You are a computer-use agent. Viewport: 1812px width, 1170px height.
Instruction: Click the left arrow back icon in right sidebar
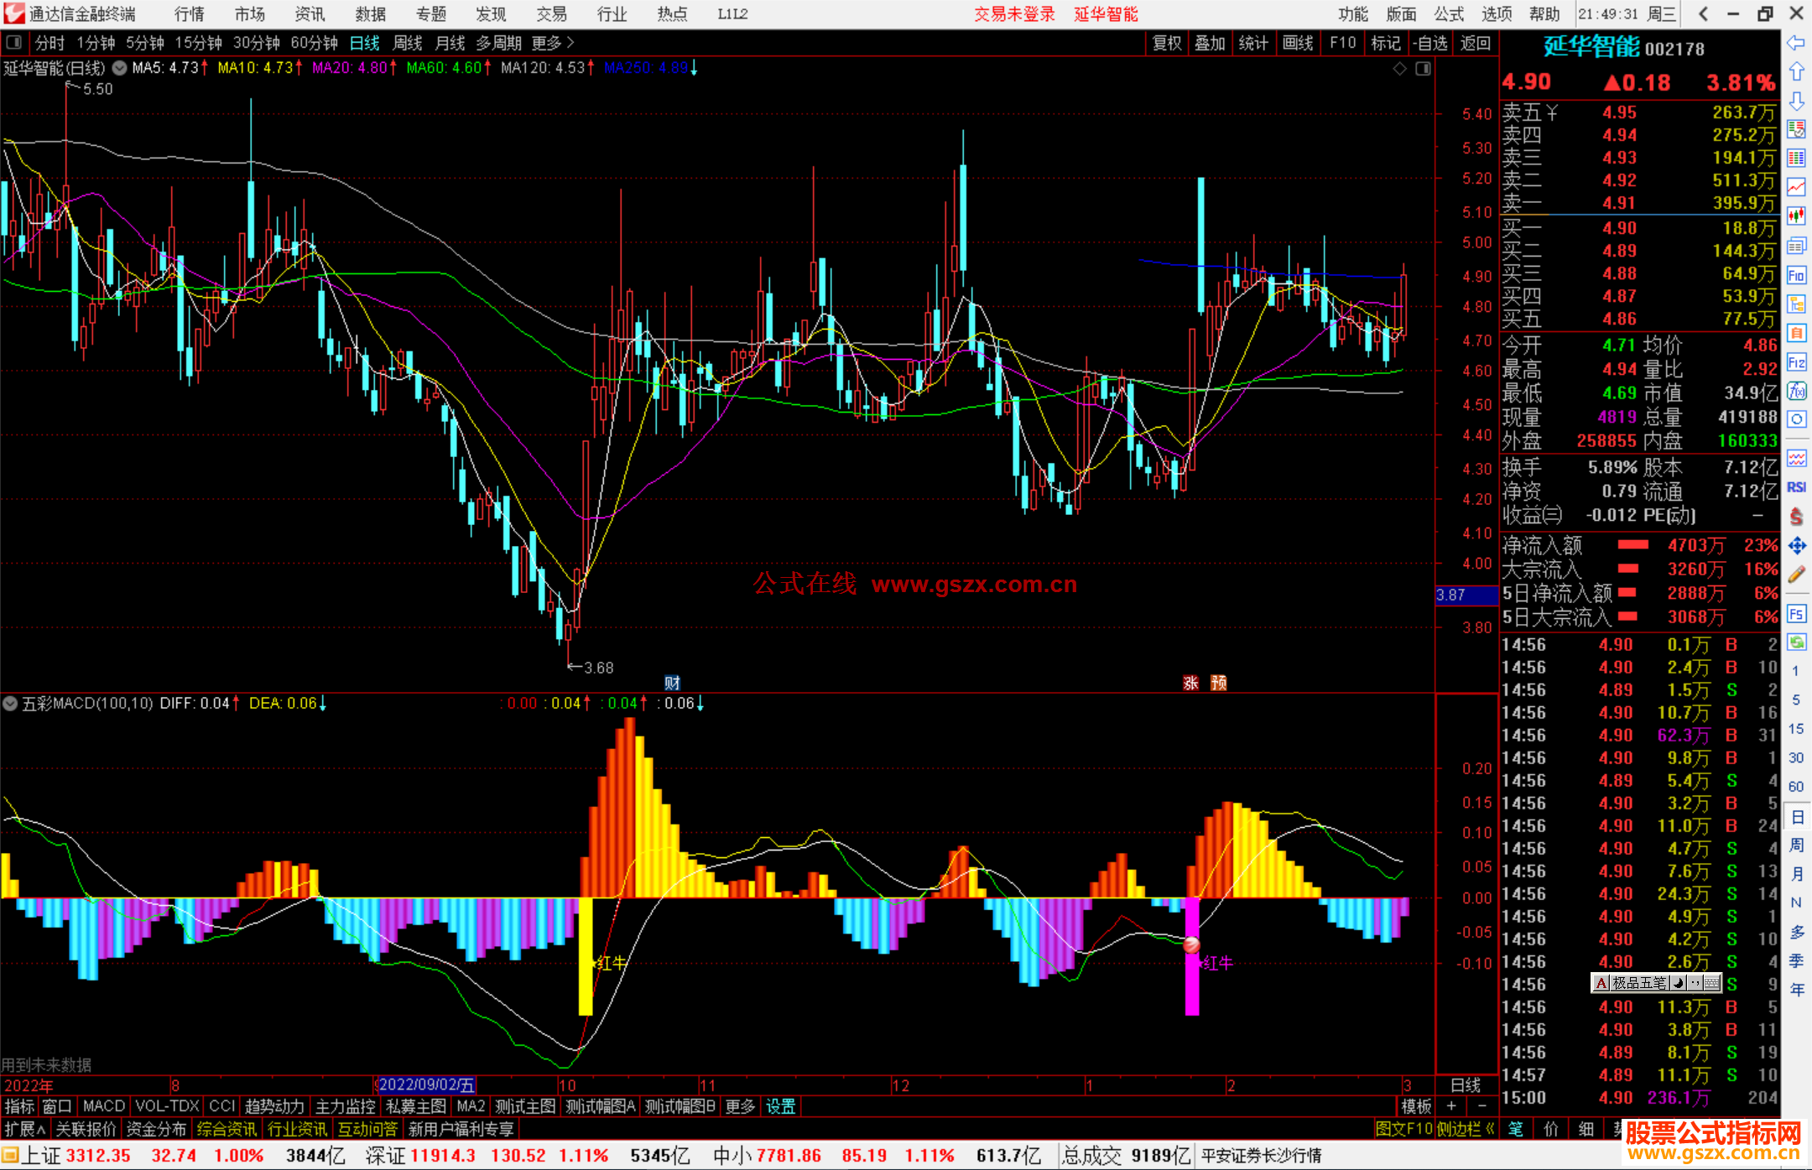pos(1796,43)
